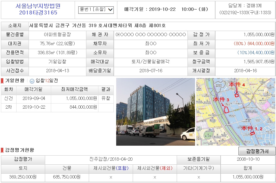Click the 제시외건물(제외) column header
Image resolution: width=276 pixels, height=183 pixels.
pos(155,168)
